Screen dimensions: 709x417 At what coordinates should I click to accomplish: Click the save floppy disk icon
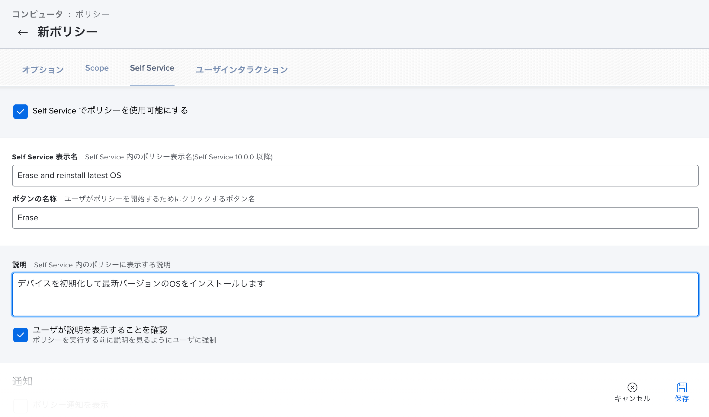682,387
